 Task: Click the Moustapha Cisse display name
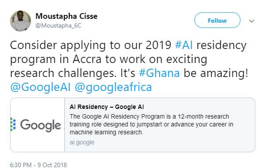[x=67, y=16]
